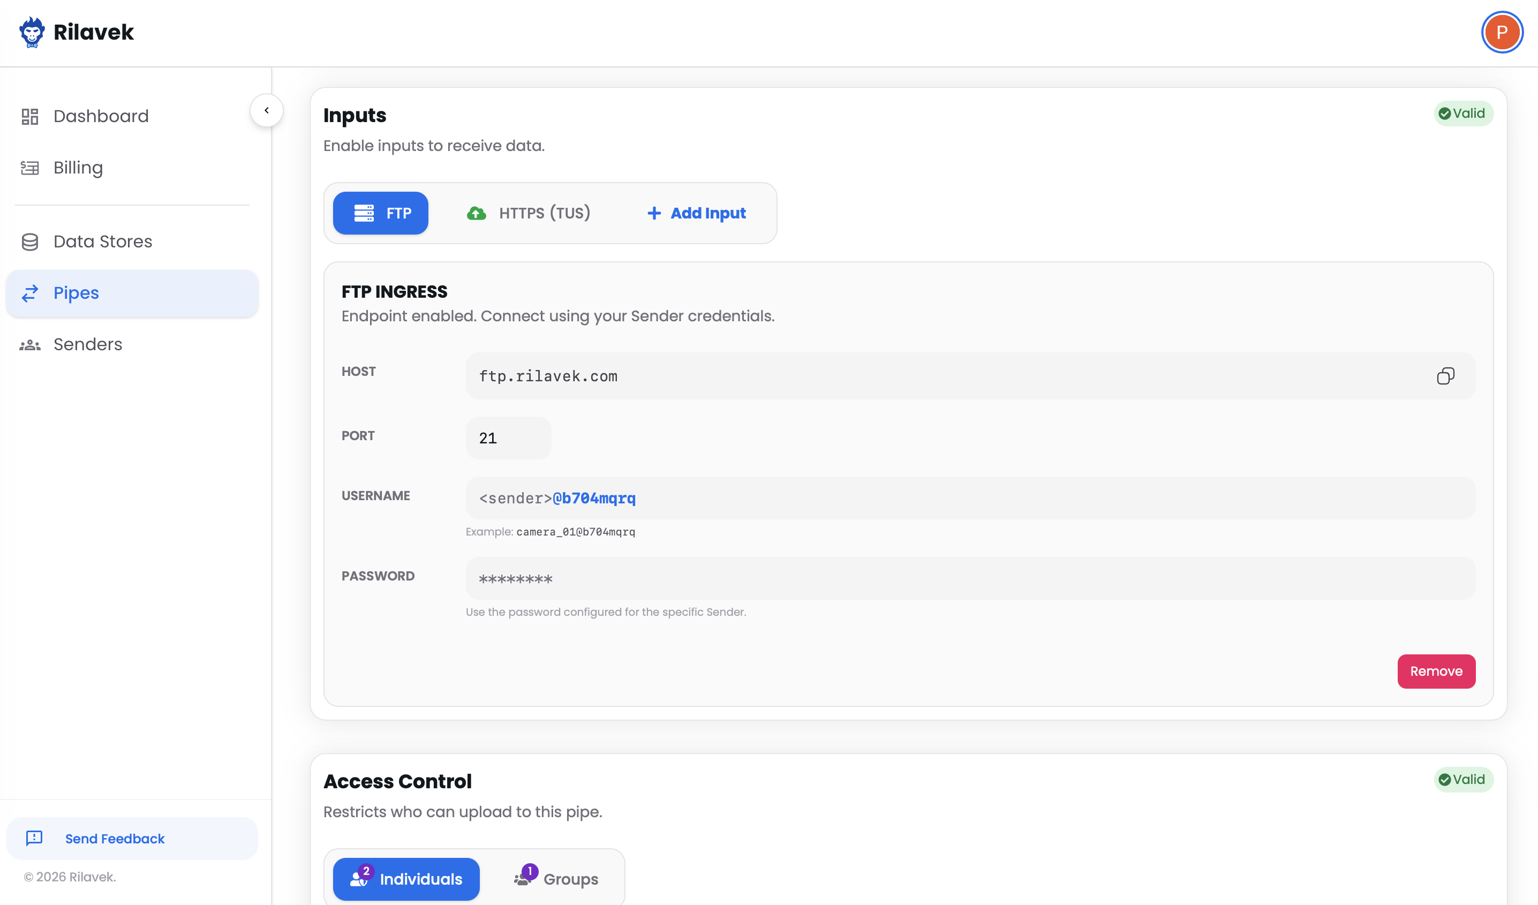Select the Groups access control tab

pos(556,879)
